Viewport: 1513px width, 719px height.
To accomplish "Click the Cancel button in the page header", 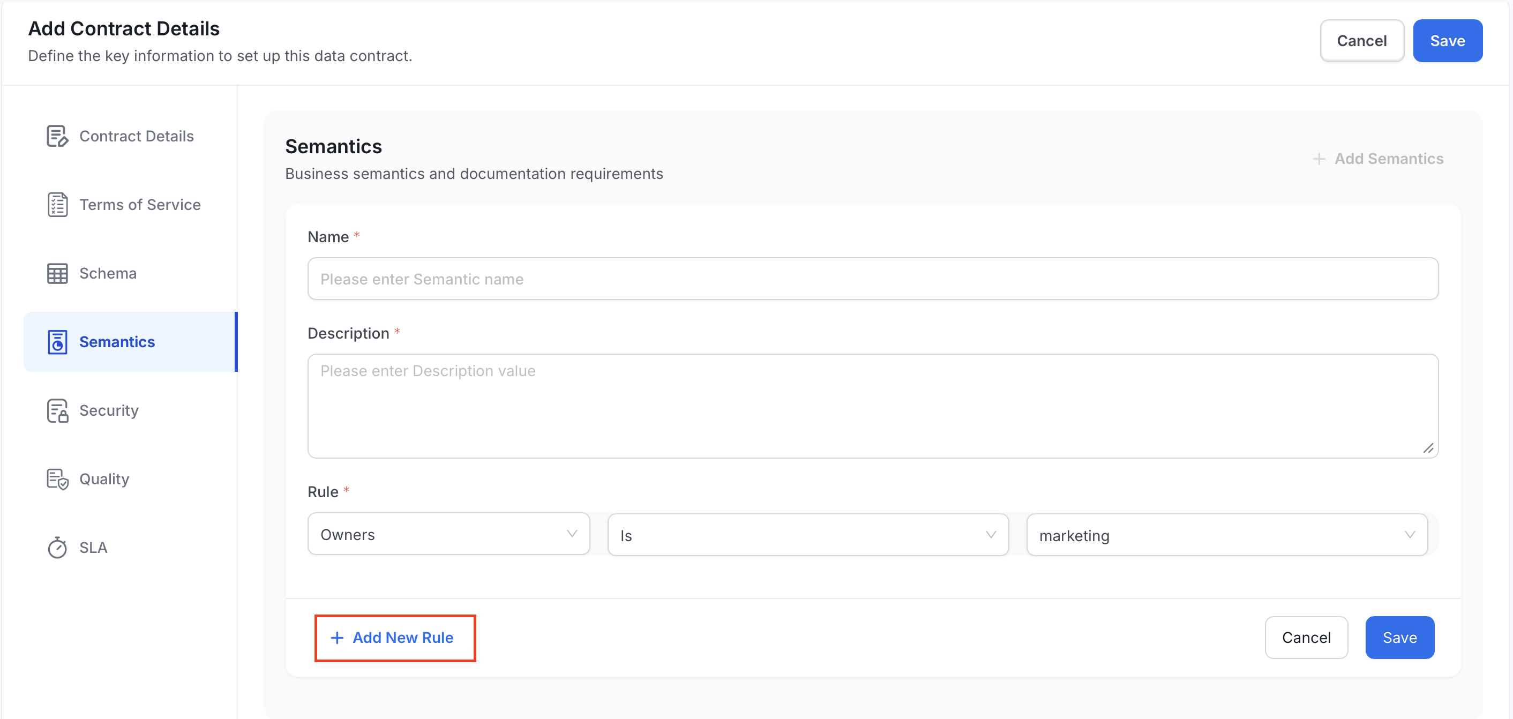I will point(1361,41).
